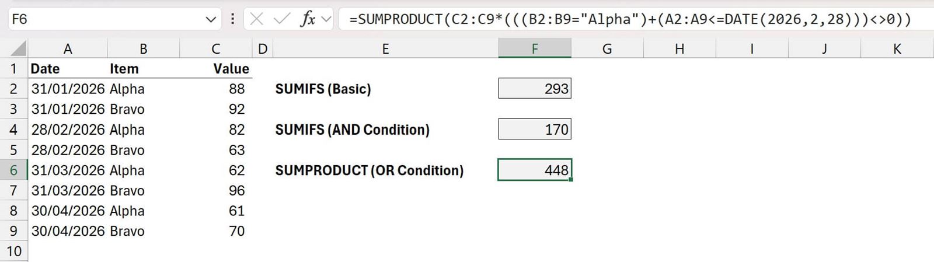Select column E header
934x262 pixels.
tap(385, 49)
